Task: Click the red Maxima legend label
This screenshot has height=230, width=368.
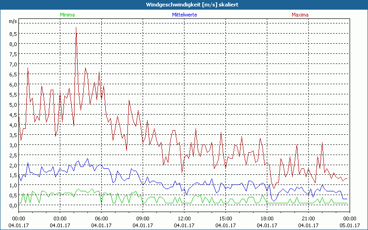Action: 300,15
